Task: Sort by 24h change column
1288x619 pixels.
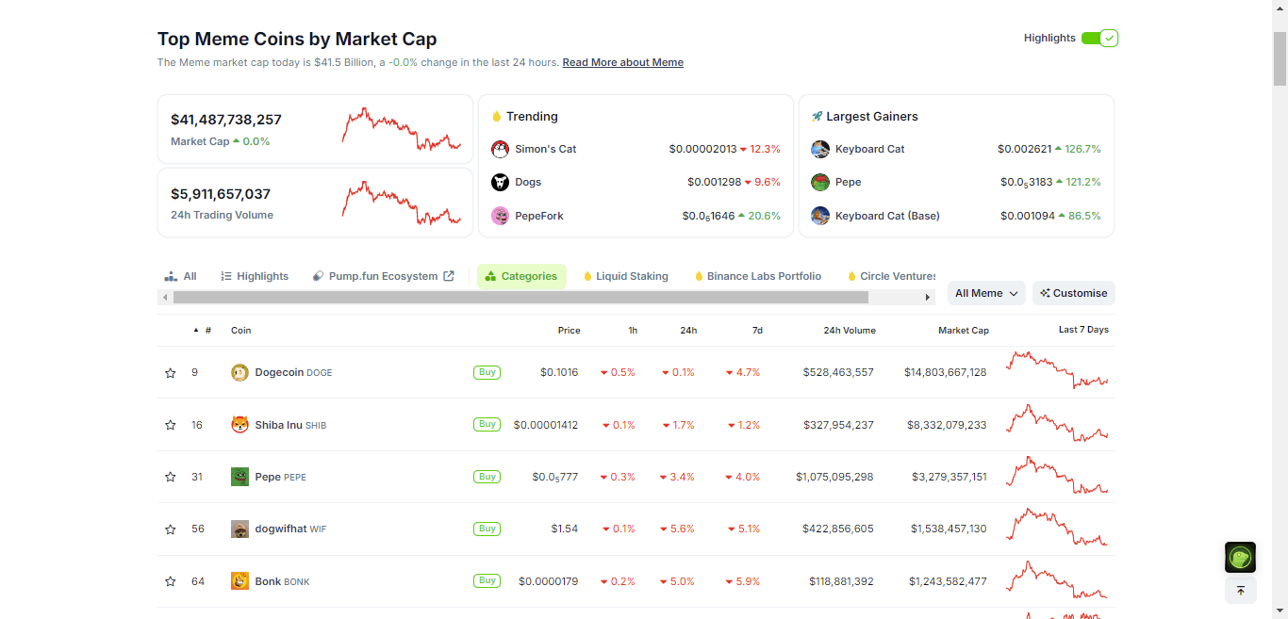Action: pyautogui.click(x=688, y=331)
